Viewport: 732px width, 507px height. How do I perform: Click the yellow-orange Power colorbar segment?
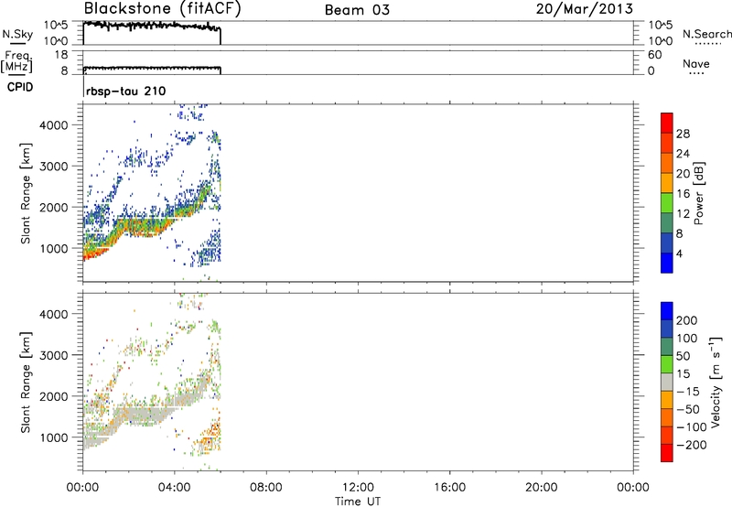[667, 182]
